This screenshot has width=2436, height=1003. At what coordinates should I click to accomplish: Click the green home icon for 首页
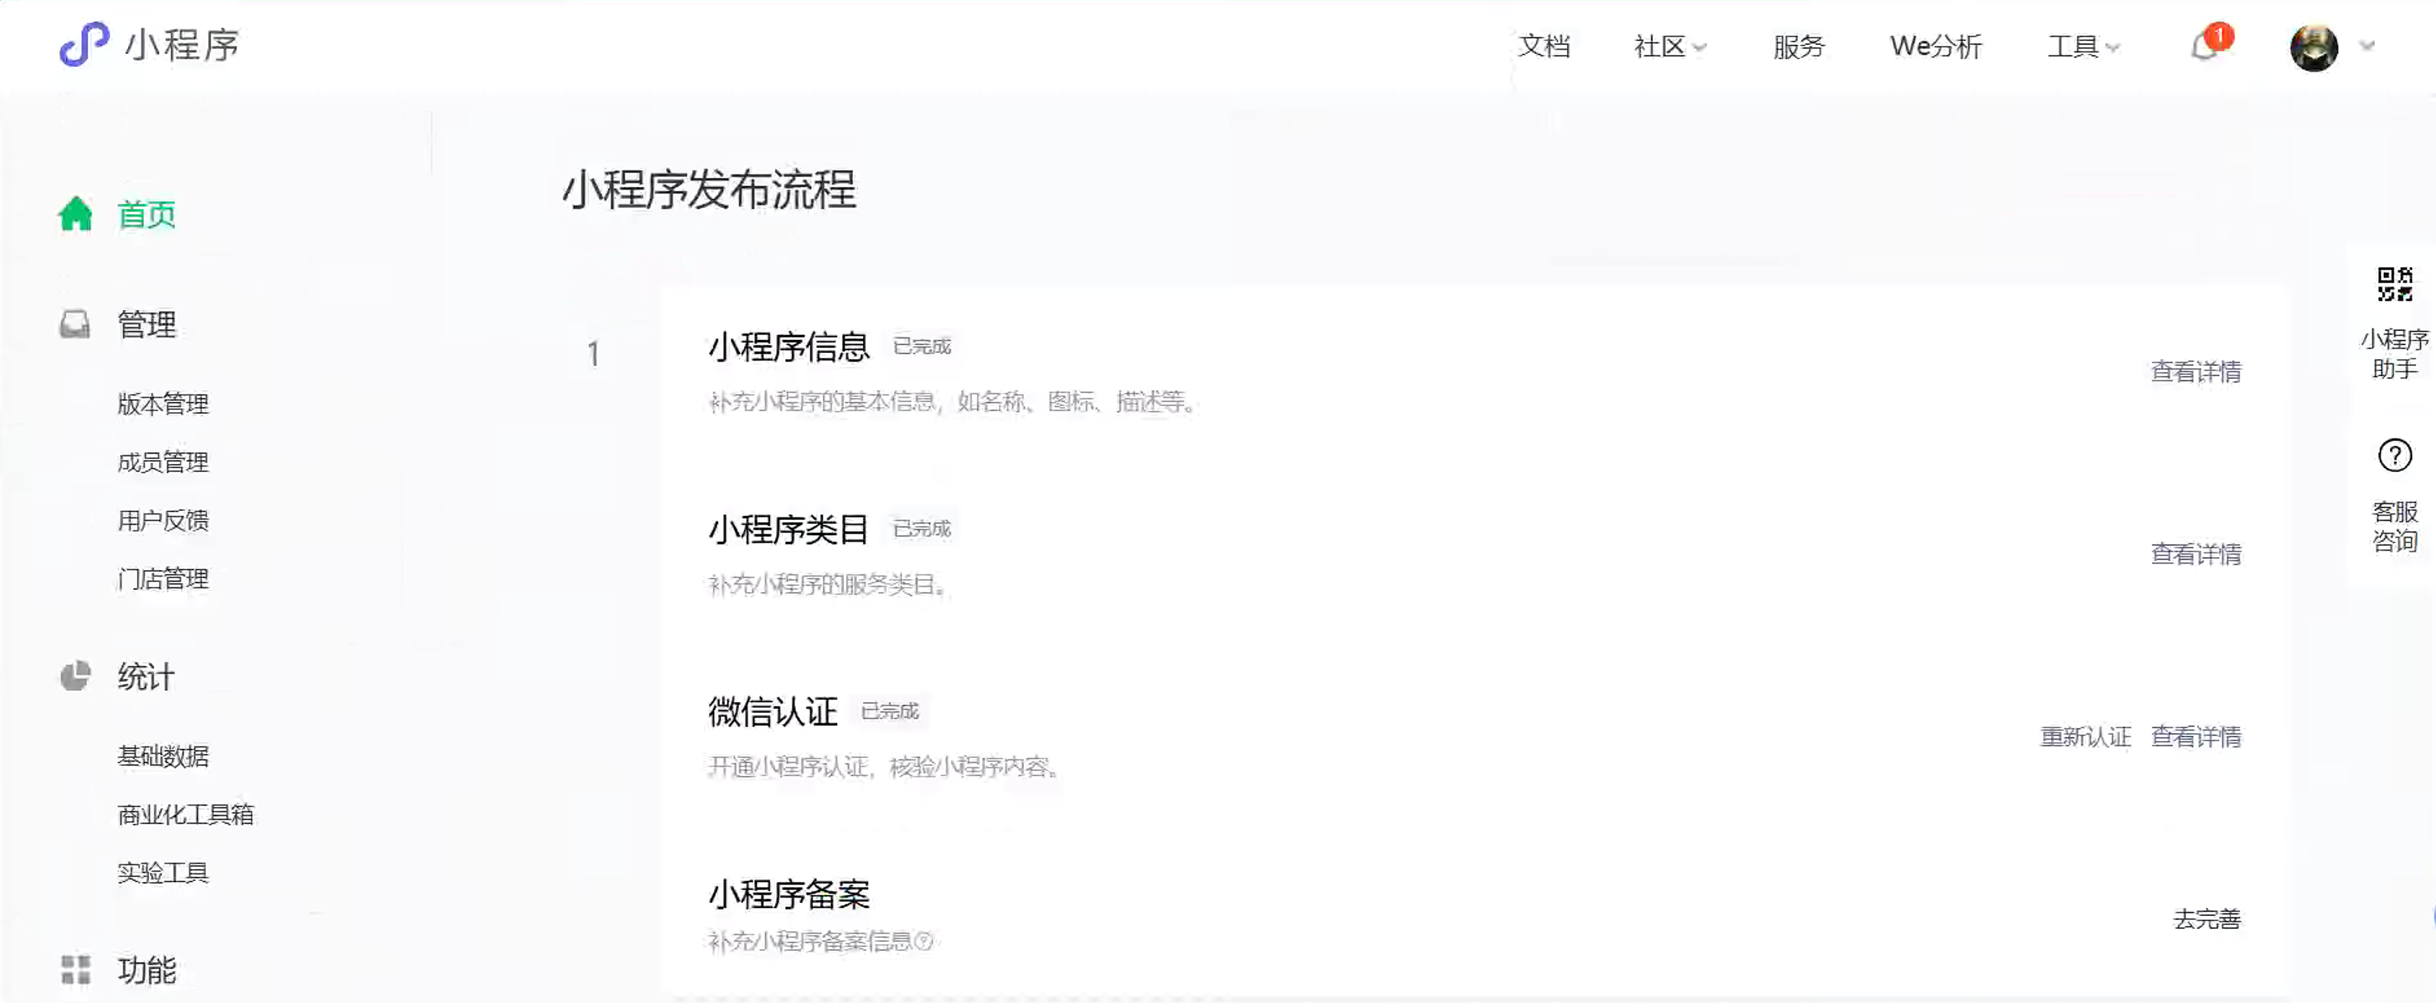pyautogui.click(x=76, y=213)
